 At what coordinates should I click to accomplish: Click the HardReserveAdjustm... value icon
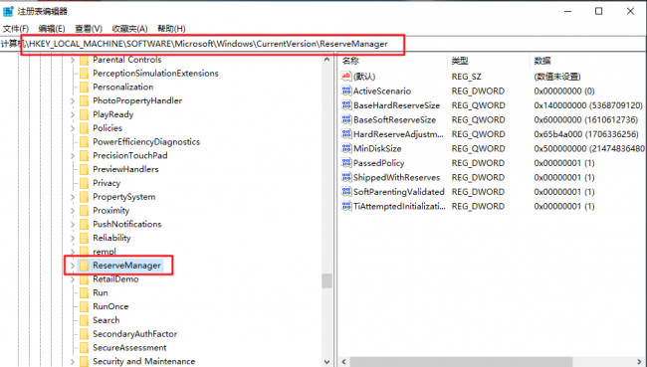coord(346,134)
